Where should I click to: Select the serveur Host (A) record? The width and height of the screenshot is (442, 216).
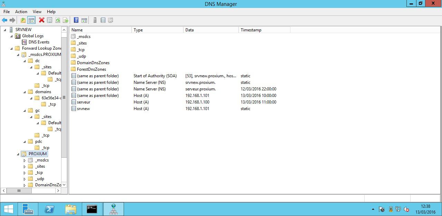point(84,102)
